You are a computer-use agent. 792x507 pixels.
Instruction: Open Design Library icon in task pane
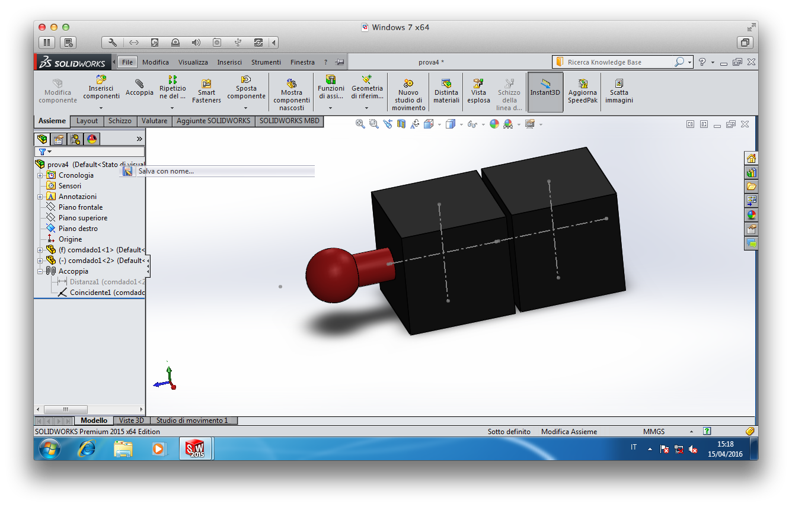[751, 172]
